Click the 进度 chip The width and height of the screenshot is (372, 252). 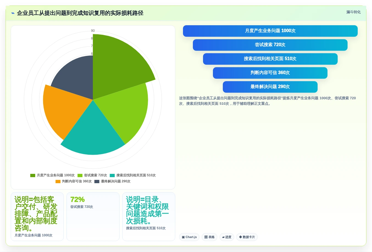227,237
